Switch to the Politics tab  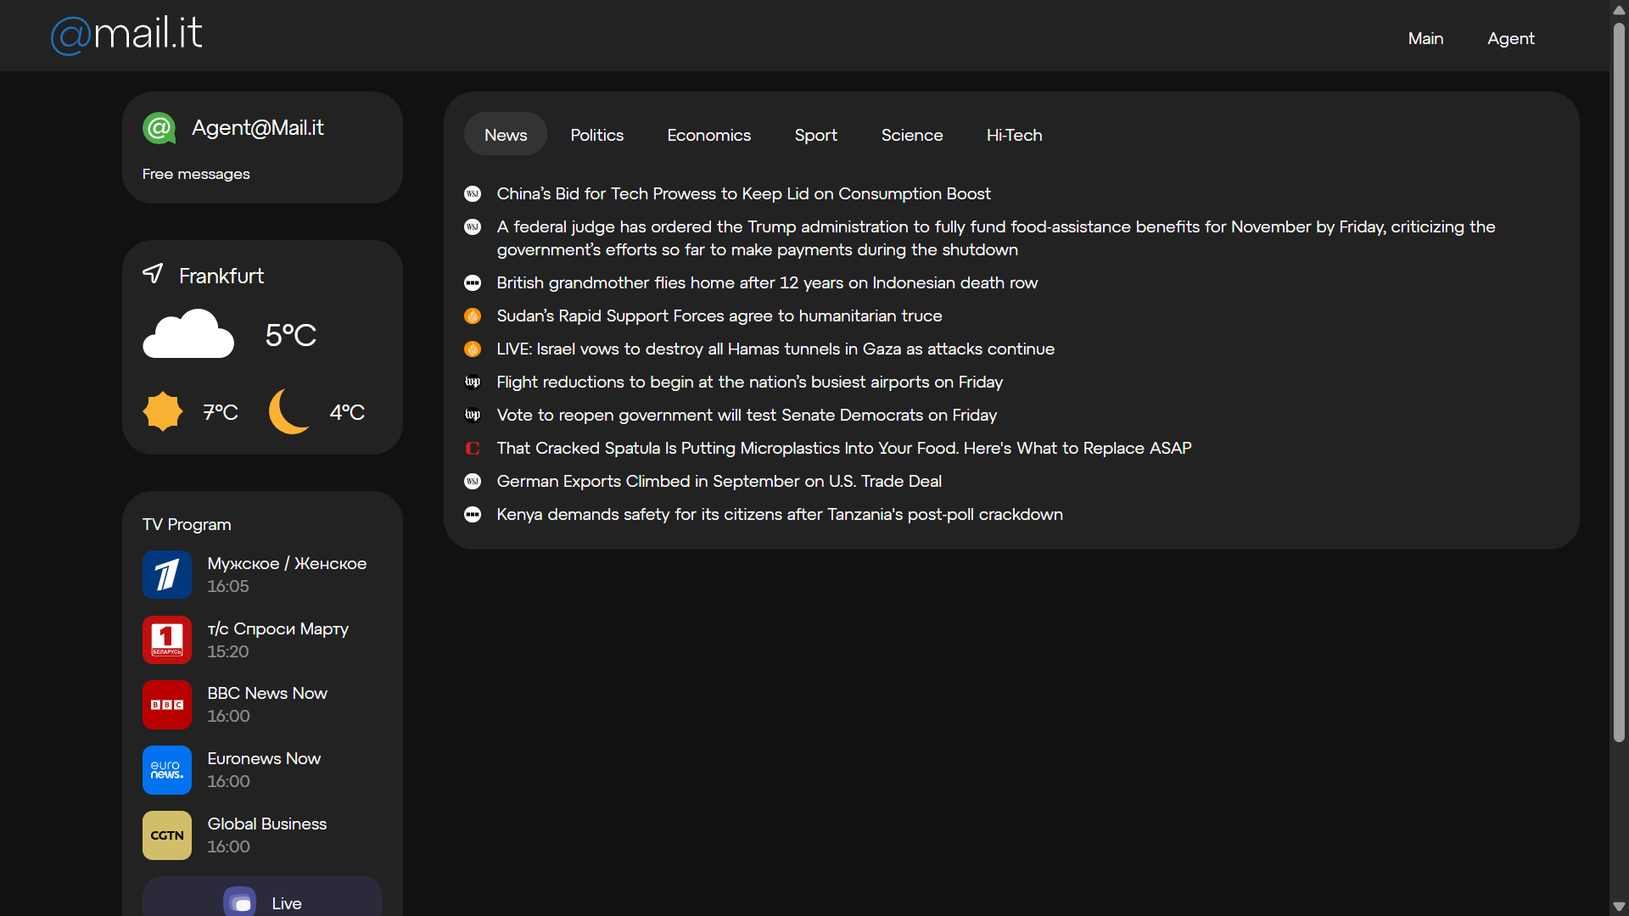click(x=596, y=135)
